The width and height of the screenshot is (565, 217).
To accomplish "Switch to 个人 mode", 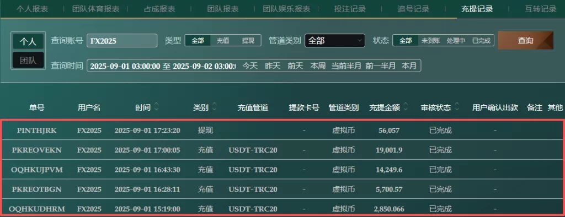I will tap(28, 41).
